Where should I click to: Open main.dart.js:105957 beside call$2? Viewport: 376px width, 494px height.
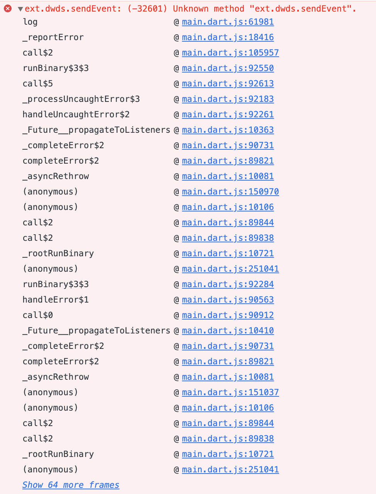click(230, 52)
